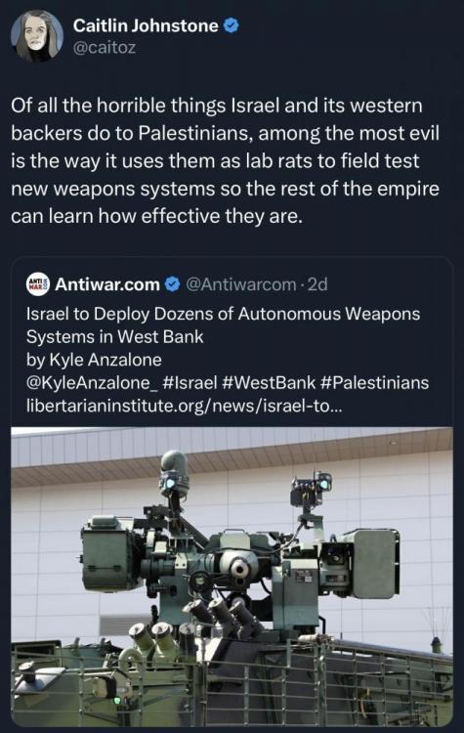The image size is (464, 733).
Task: Open the @caitoz handle
Action: point(105,48)
